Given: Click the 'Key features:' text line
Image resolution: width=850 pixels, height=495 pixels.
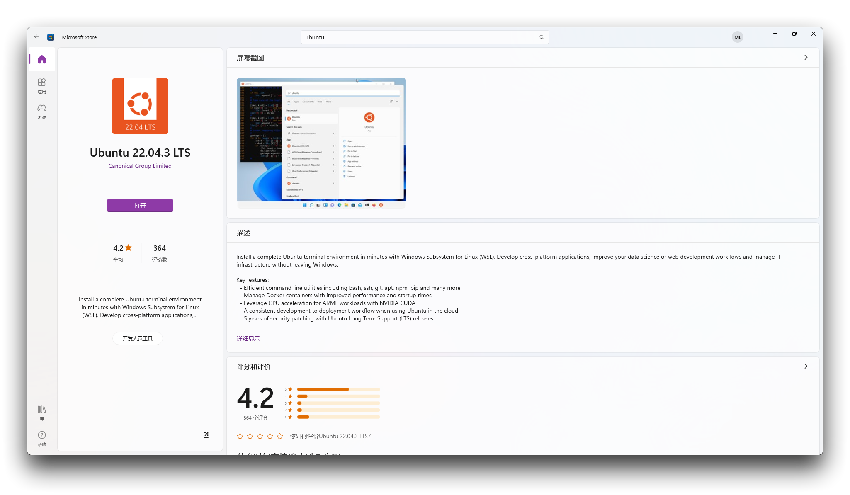Looking at the screenshot, I should pos(253,280).
